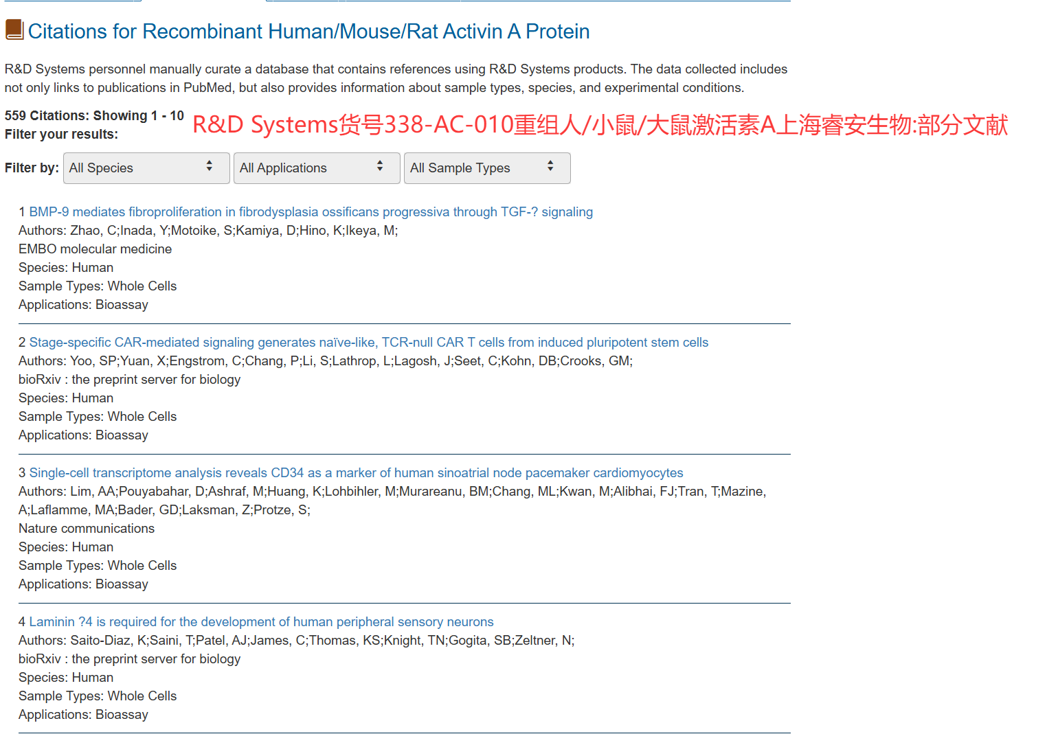Click the EMBO molecular medicine journal name
Screen dimensions: 1047x734
[95, 249]
